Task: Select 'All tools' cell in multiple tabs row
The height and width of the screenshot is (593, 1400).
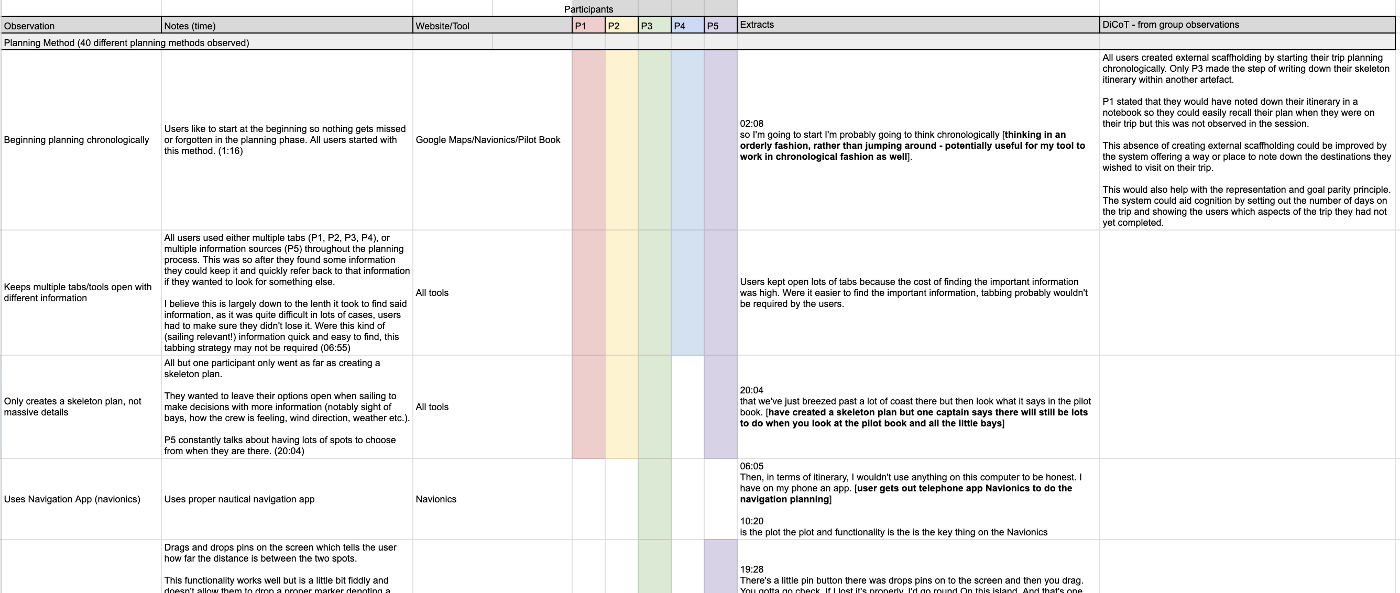Action: tap(493, 293)
